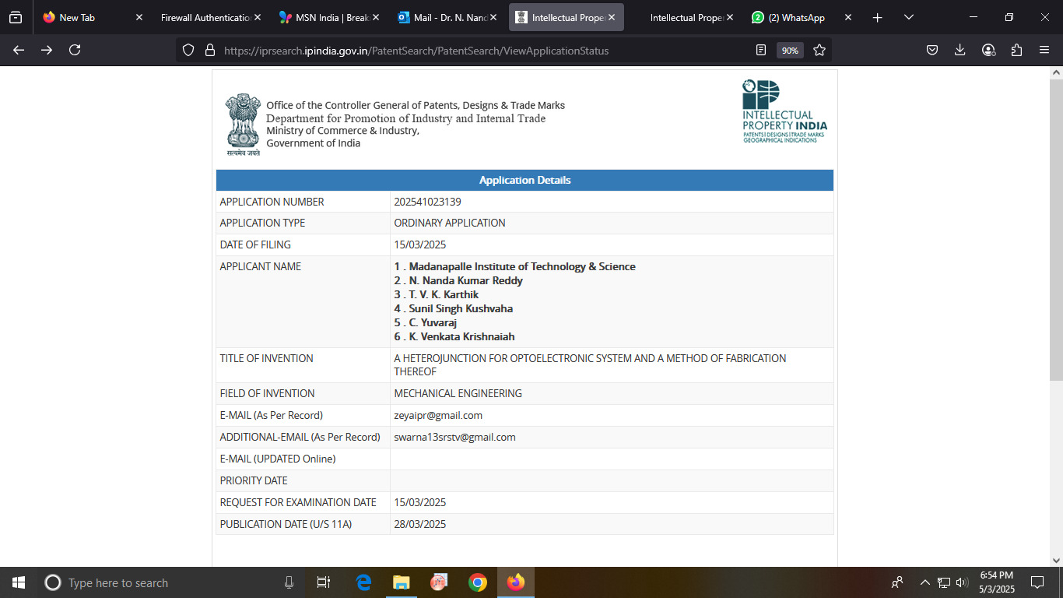This screenshot has height=598, width=1063.
Task: Reload the page with the refresh icon
Action: [x=75, y=50]
